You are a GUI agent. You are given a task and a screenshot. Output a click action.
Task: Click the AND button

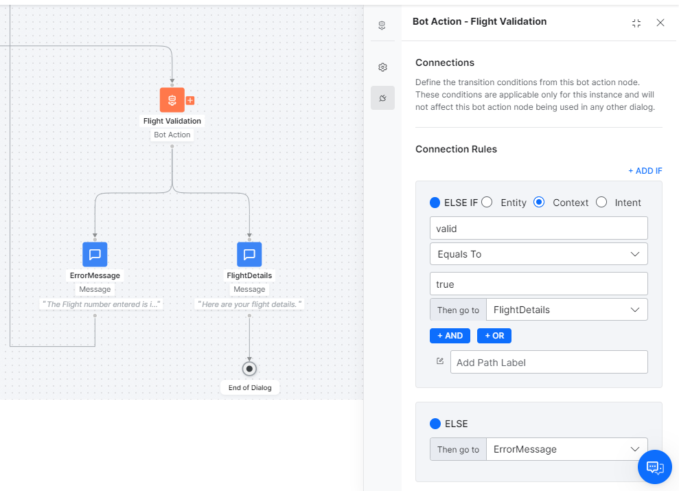[x=450, y=335]
